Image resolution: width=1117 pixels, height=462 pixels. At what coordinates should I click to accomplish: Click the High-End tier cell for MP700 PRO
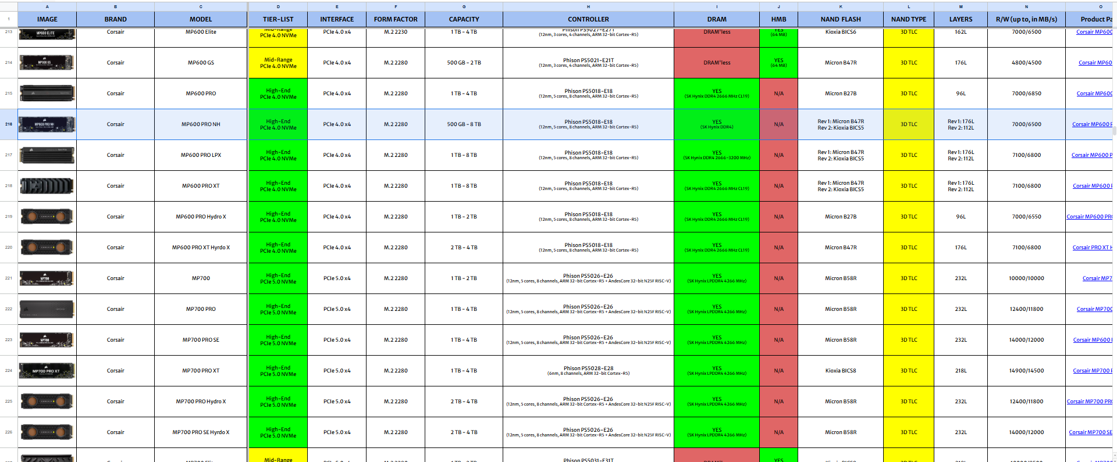278,309
